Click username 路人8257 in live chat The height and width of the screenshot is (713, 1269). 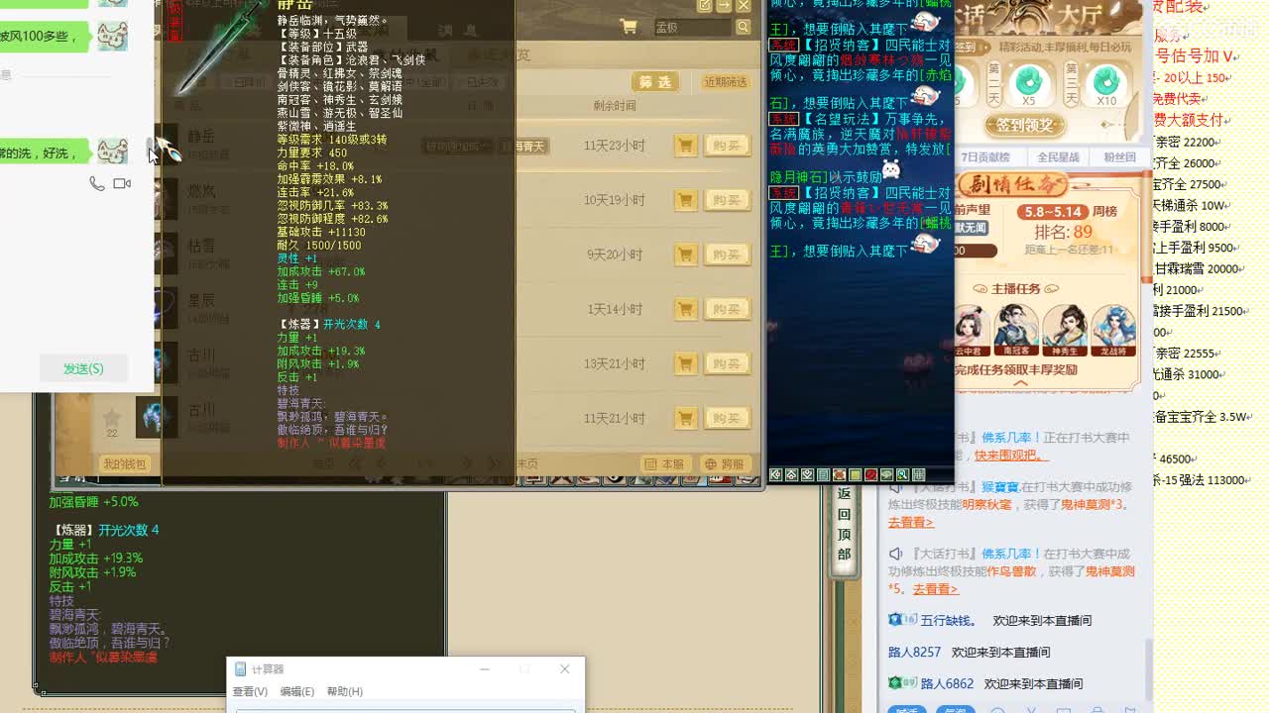click(914, 652)
